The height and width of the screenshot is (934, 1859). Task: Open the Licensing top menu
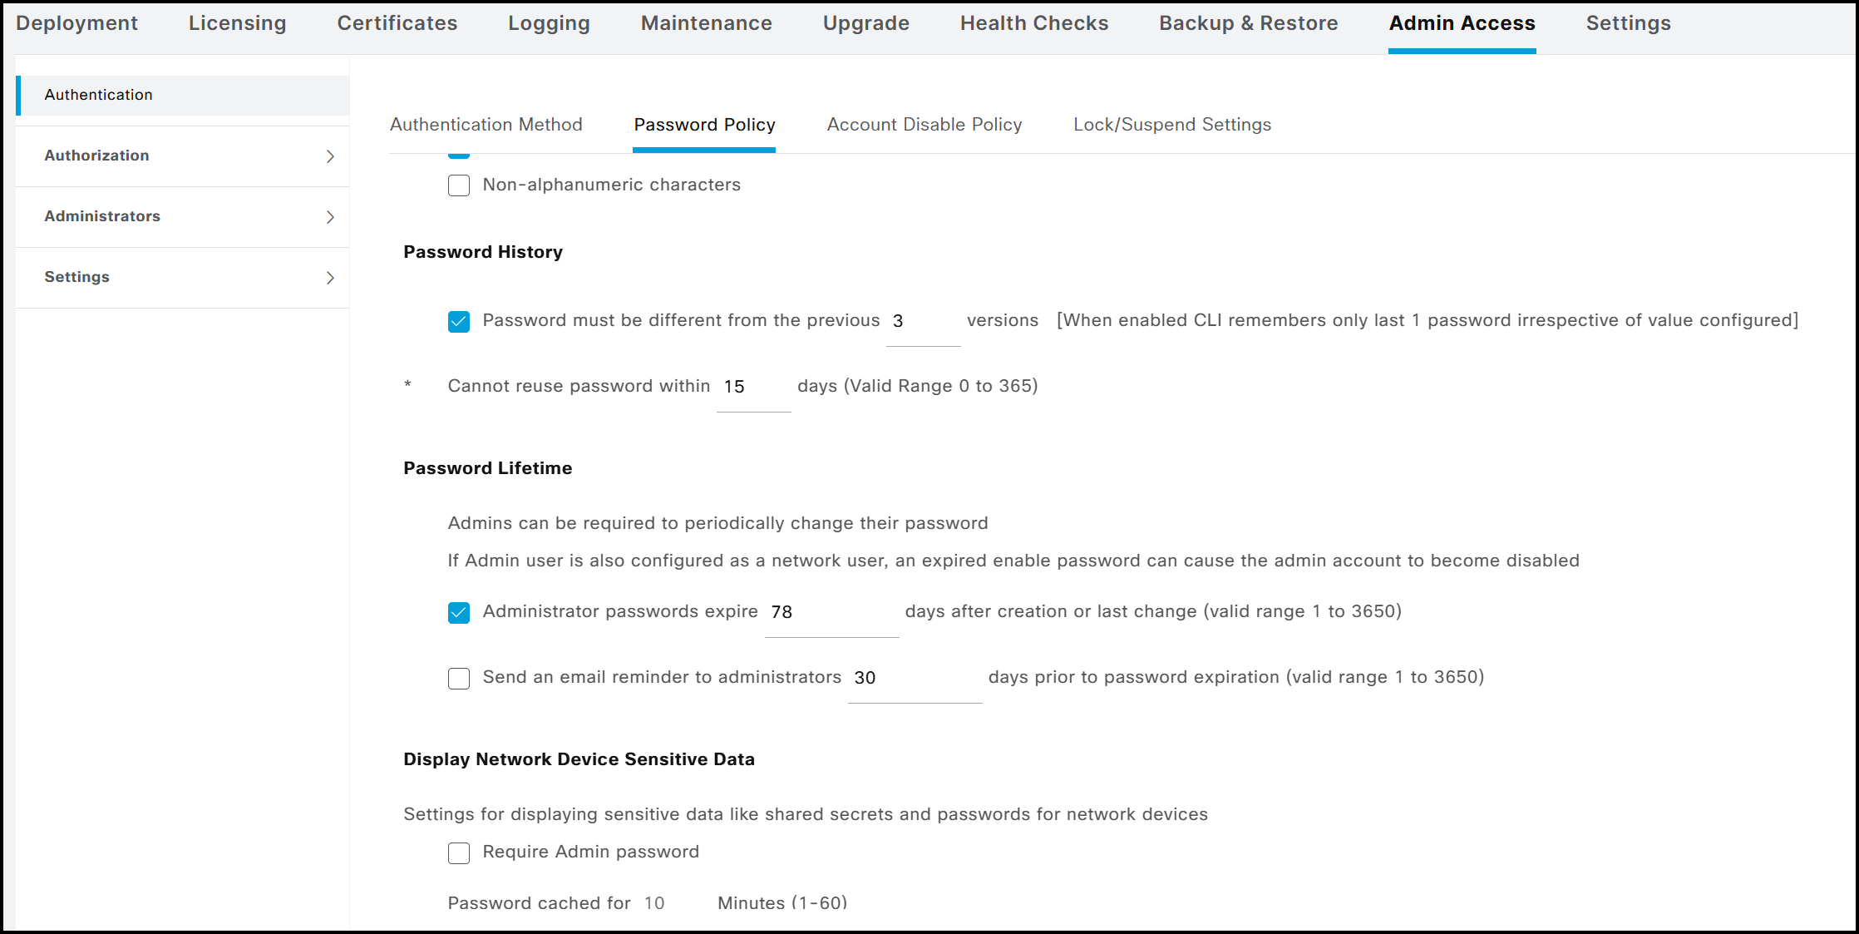pyautogui.click(x=237, y=23)
